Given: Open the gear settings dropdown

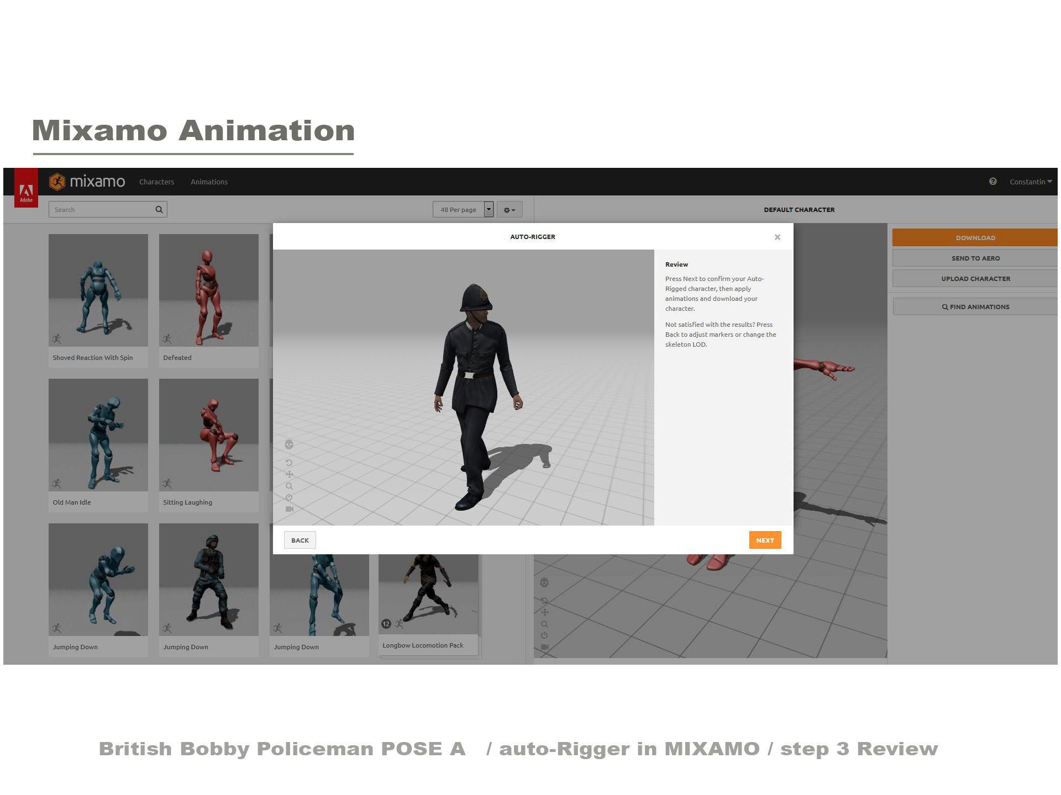Looking at the screenshot, I should [x=510, y=210].
